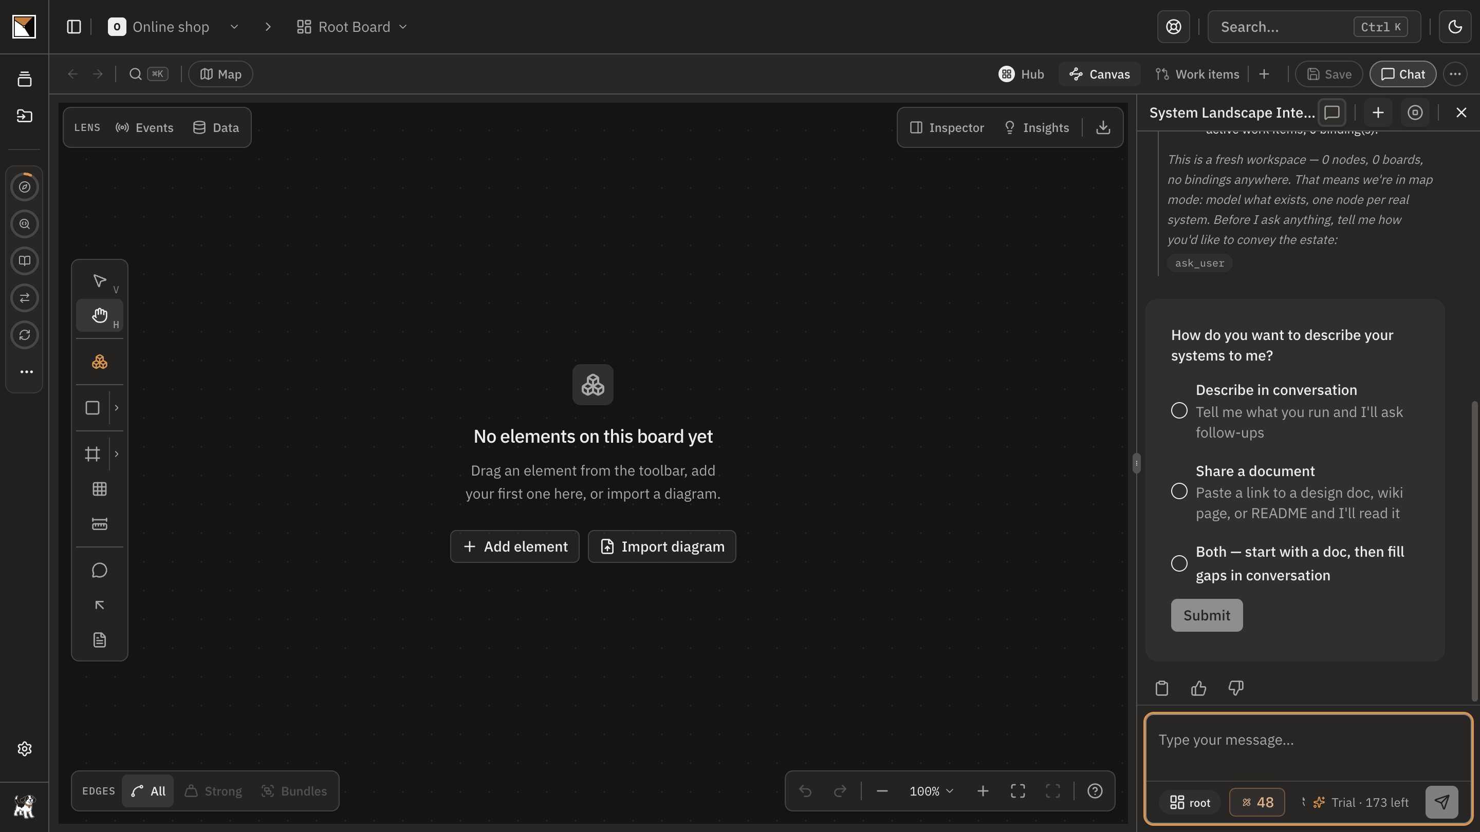
Task: Choose the document note tool
Action: click(99, 639)
